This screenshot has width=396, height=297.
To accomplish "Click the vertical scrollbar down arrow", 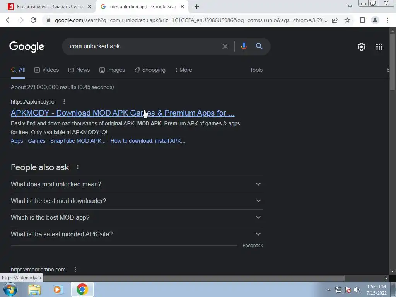I will (393, 272).
